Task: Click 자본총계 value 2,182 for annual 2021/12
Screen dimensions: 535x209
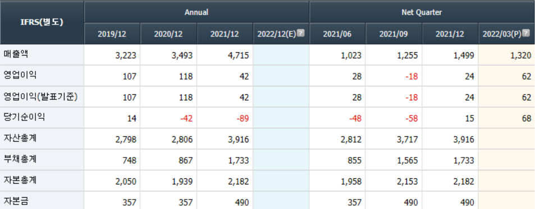Action: click(239, 182)
